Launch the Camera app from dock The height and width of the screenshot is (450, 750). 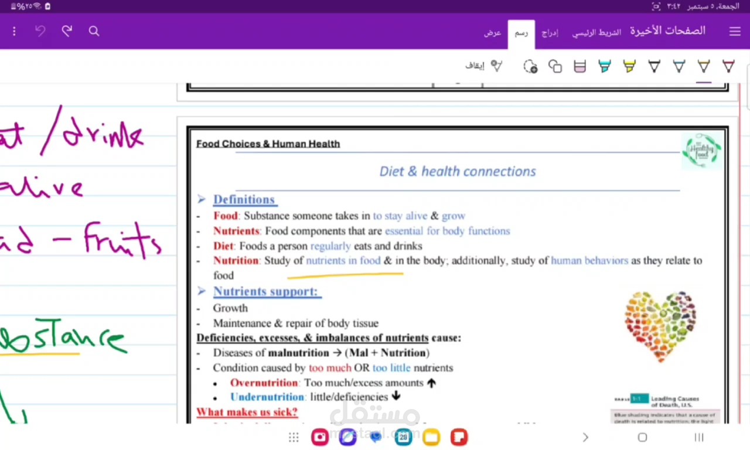320,437
